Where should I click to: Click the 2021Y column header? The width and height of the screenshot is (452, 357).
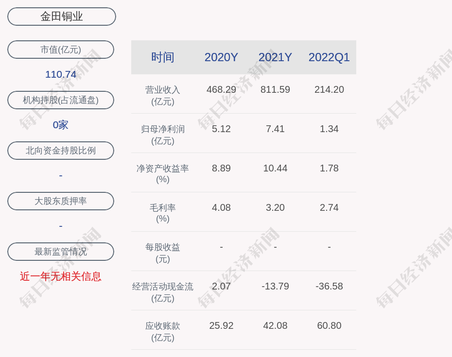275,57
